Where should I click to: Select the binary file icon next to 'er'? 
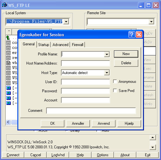click(8, 53)
